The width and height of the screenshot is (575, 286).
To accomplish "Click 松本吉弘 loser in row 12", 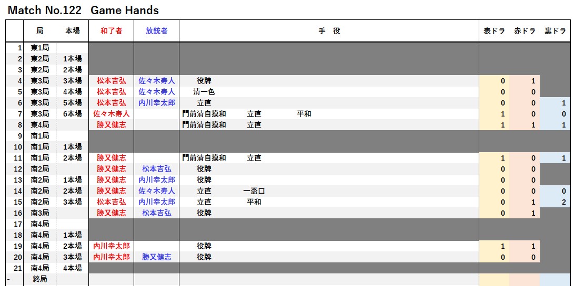I will click(157, 169).
